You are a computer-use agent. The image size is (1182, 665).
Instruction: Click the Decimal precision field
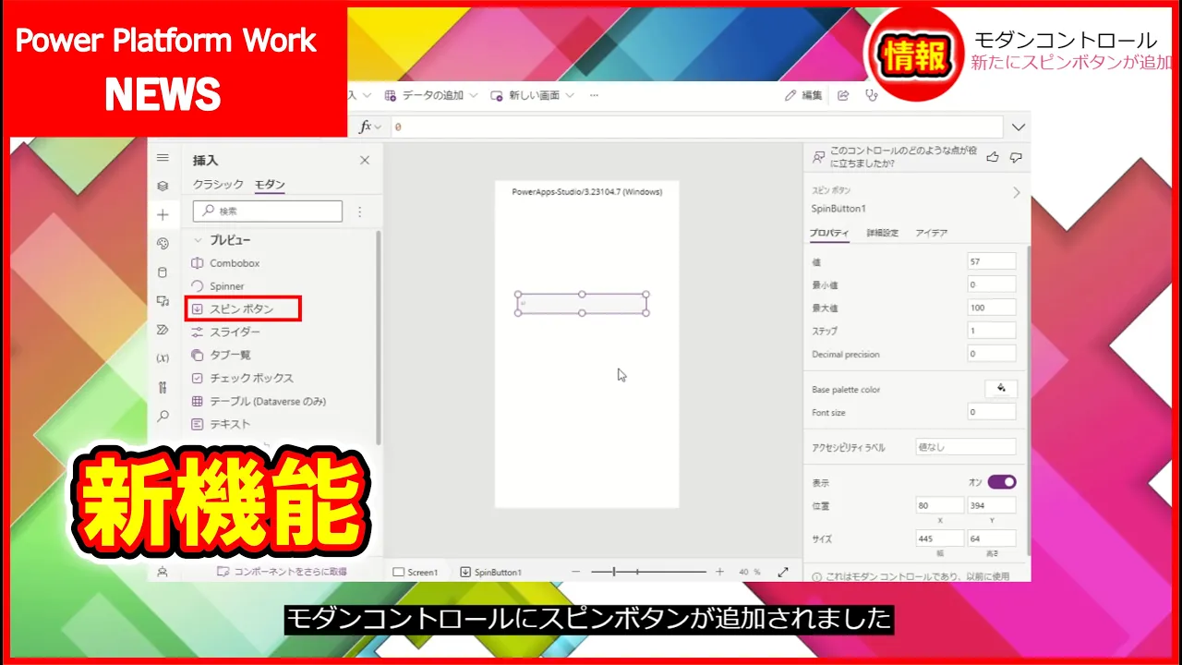[992, 354]
